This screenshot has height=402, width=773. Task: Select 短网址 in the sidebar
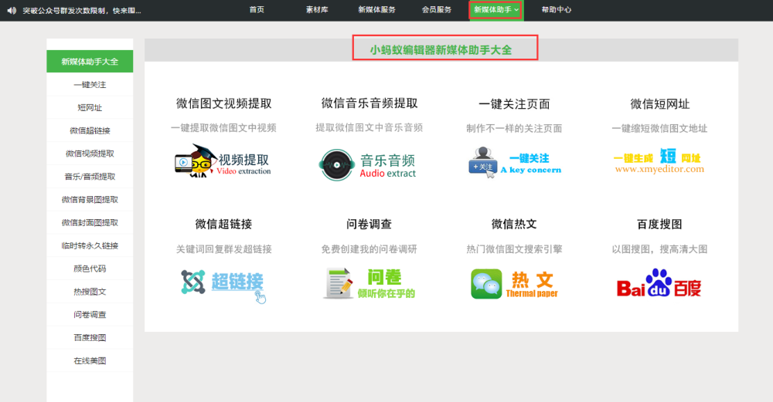(x=90, y=108)
